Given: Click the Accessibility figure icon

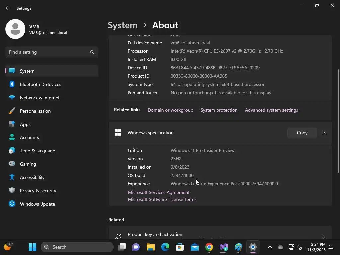Looking at the screenshot, I should click(12, 177).
